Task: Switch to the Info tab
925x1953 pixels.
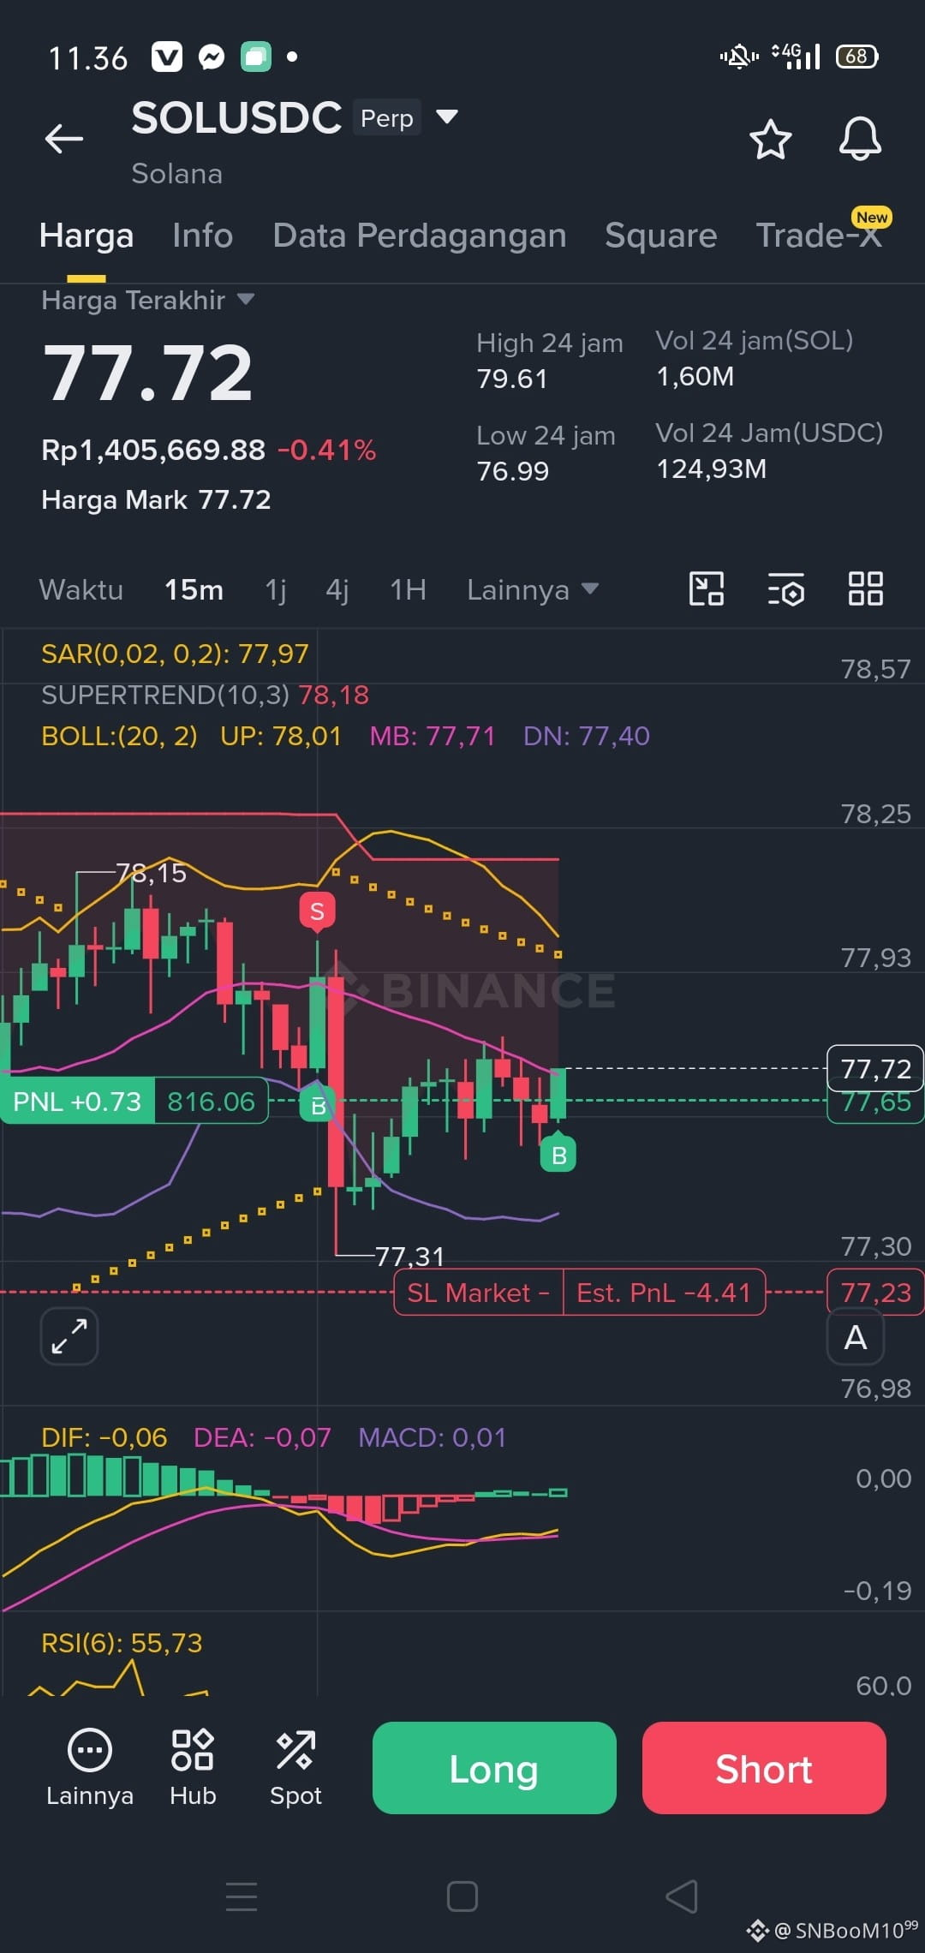Action: [x=202, y=236]
